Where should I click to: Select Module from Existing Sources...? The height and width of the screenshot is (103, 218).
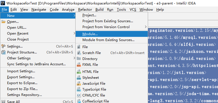point(112,40)
